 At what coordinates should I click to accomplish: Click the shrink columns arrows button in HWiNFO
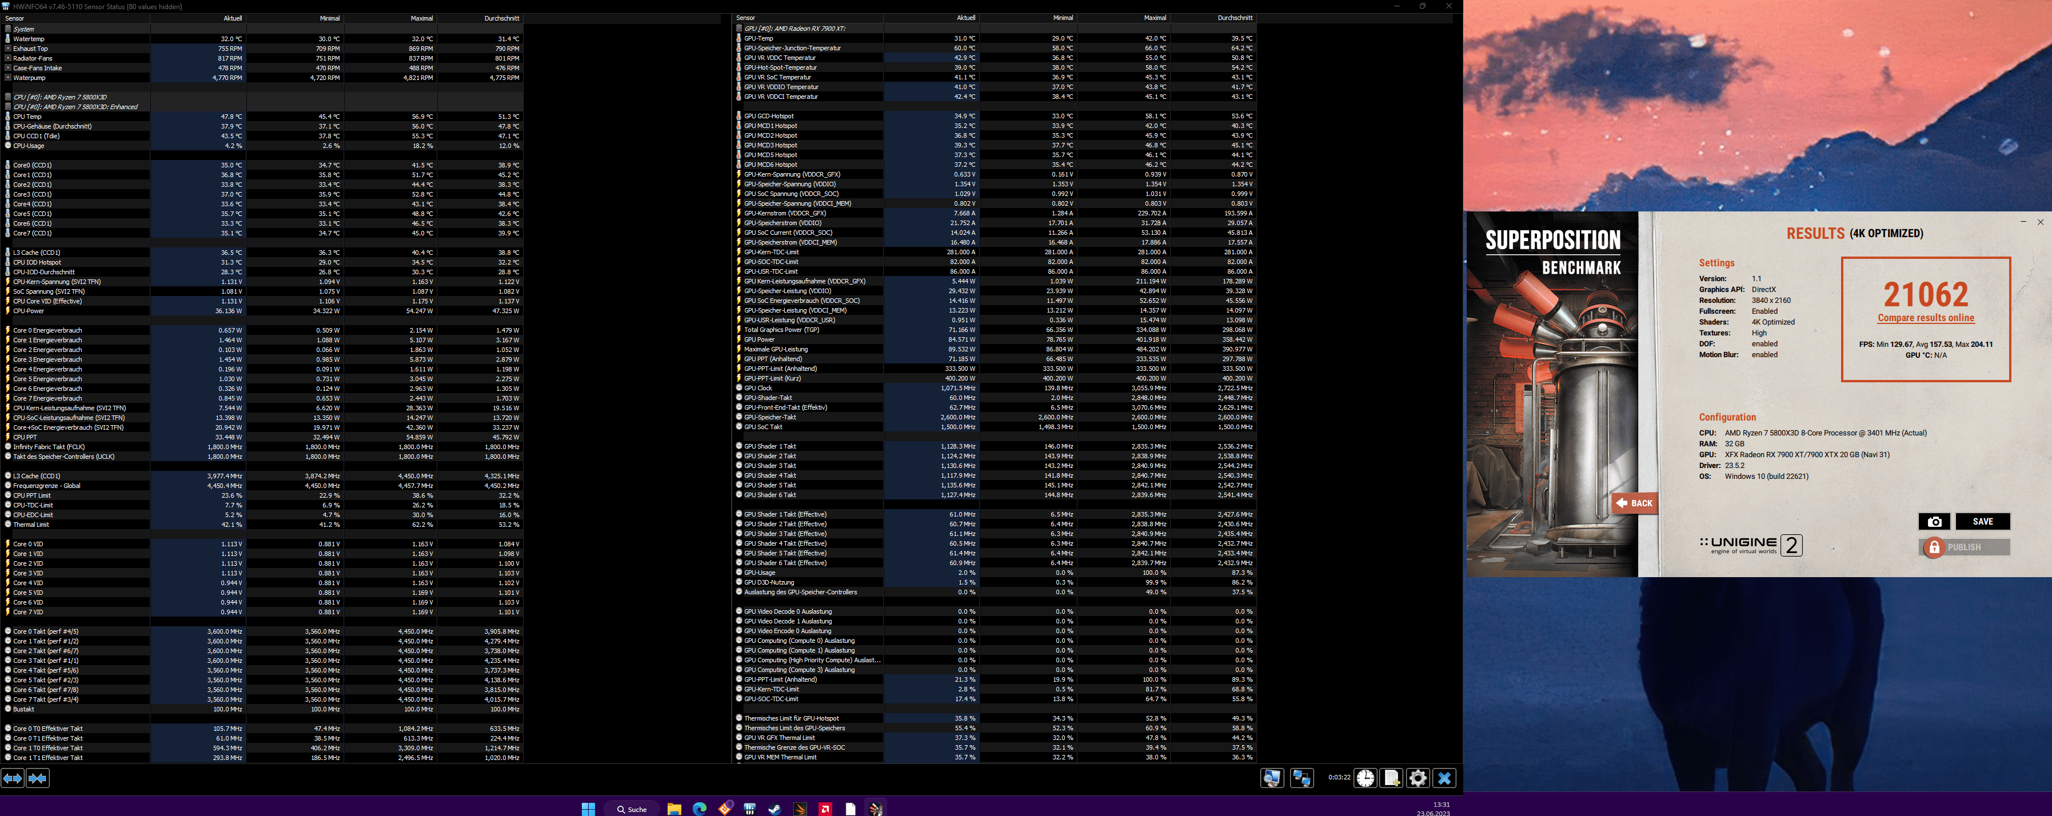pos(38,778)
